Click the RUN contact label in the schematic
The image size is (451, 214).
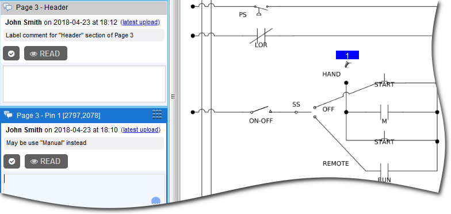point(384,179)
